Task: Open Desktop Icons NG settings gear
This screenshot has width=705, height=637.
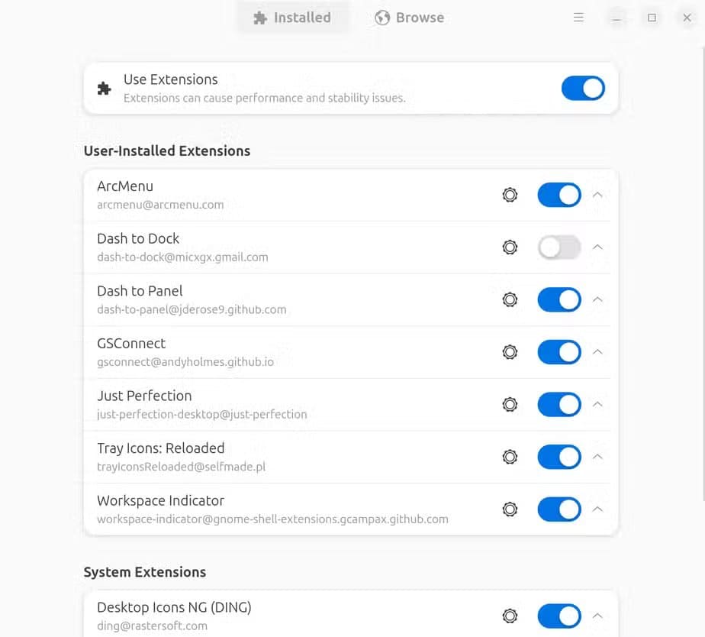Action: coord(510,616)
